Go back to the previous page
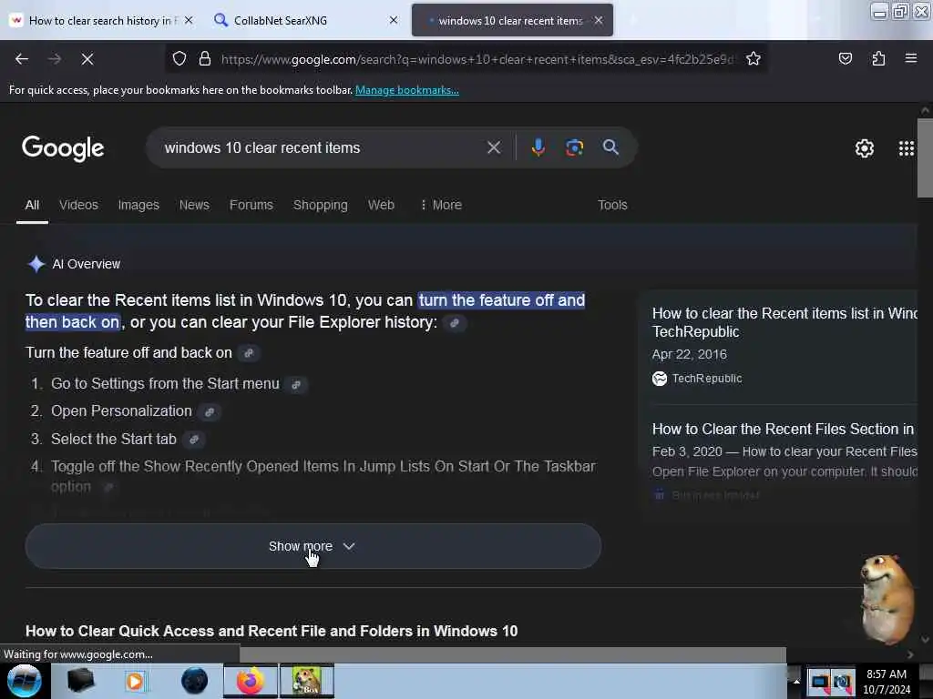Screen dimensions: 933x699 coord(22,59)
